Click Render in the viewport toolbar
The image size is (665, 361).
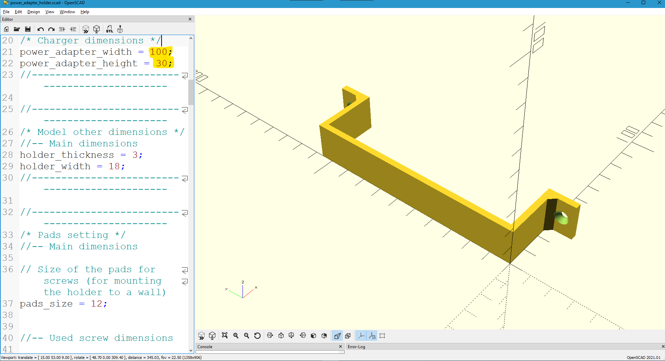[x=212, y=336]
